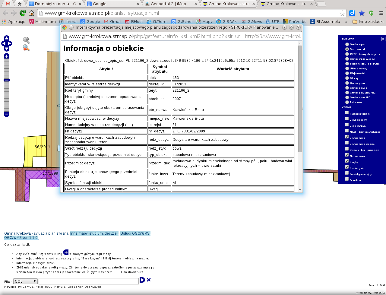
Task: Switch to the first Gmina Krokowa tab
Action: 228,4
